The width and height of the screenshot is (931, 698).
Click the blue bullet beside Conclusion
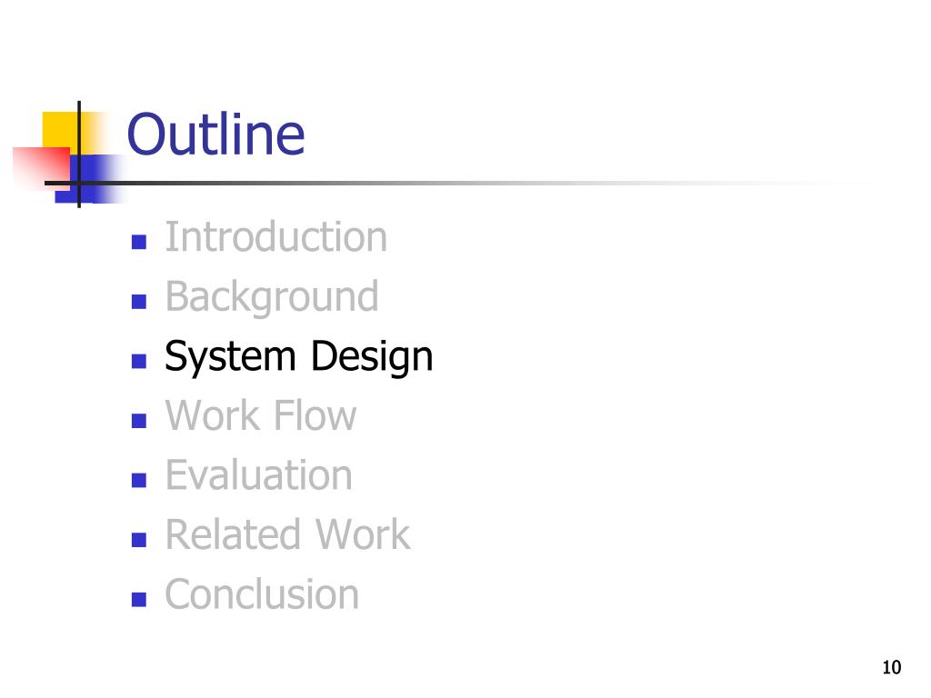tap(139, 600)
